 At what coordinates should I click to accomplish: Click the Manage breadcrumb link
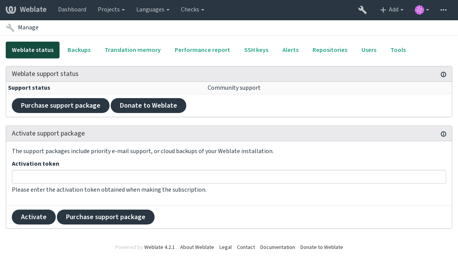[28, 27]
